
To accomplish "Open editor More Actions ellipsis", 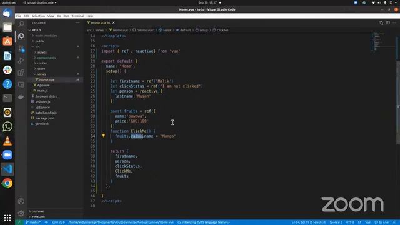I will pos(394,22).
